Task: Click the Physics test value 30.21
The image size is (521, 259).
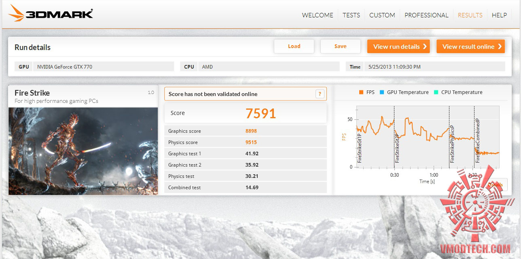Action: click(x=252, y=176)
